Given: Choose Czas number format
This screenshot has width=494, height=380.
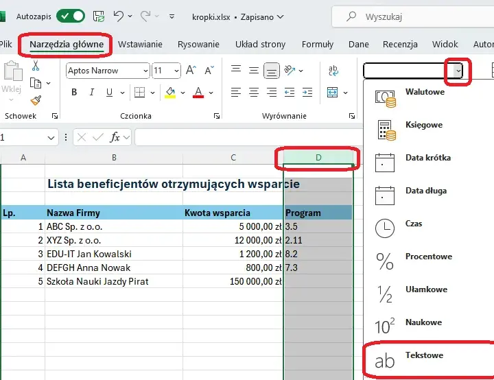Looking at the screenshot, I should tap(429, 228).
